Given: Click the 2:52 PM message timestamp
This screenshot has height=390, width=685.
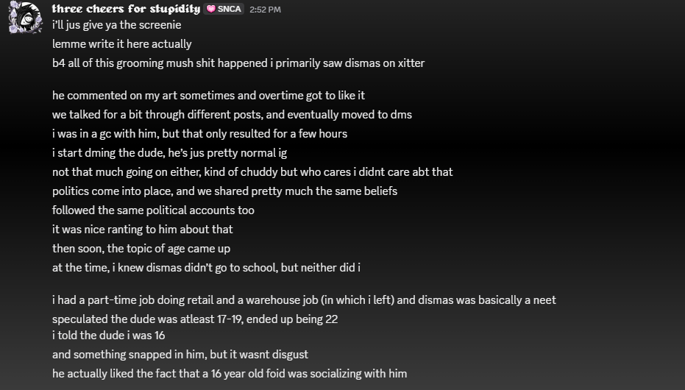Looking at the screenshot, I should 265,10.
